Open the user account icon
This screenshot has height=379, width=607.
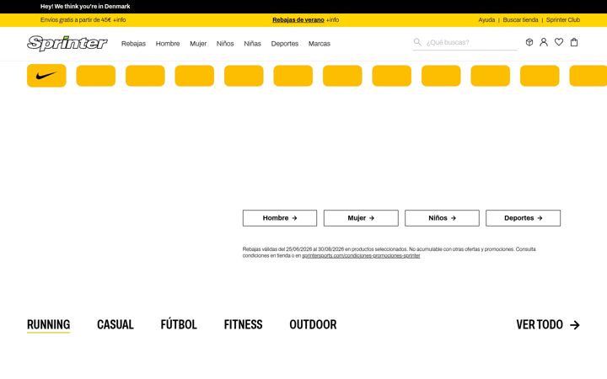[544, 42]
